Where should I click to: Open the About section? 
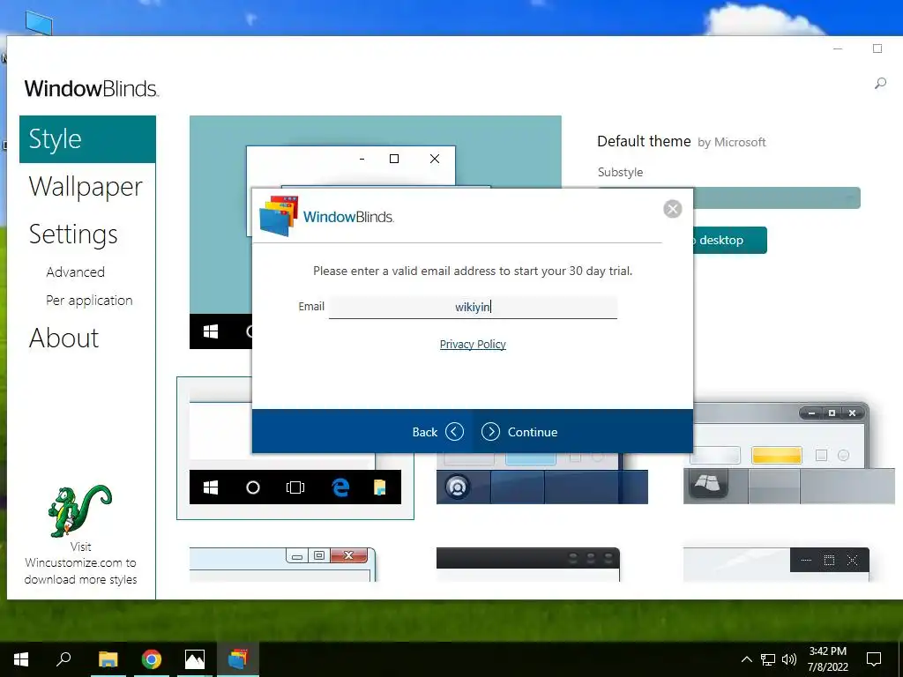coord(63,338)
